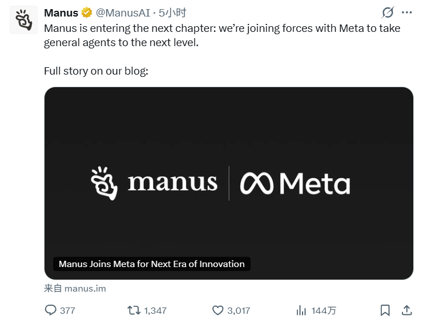Click the repost arrows icon

point(134,310)
